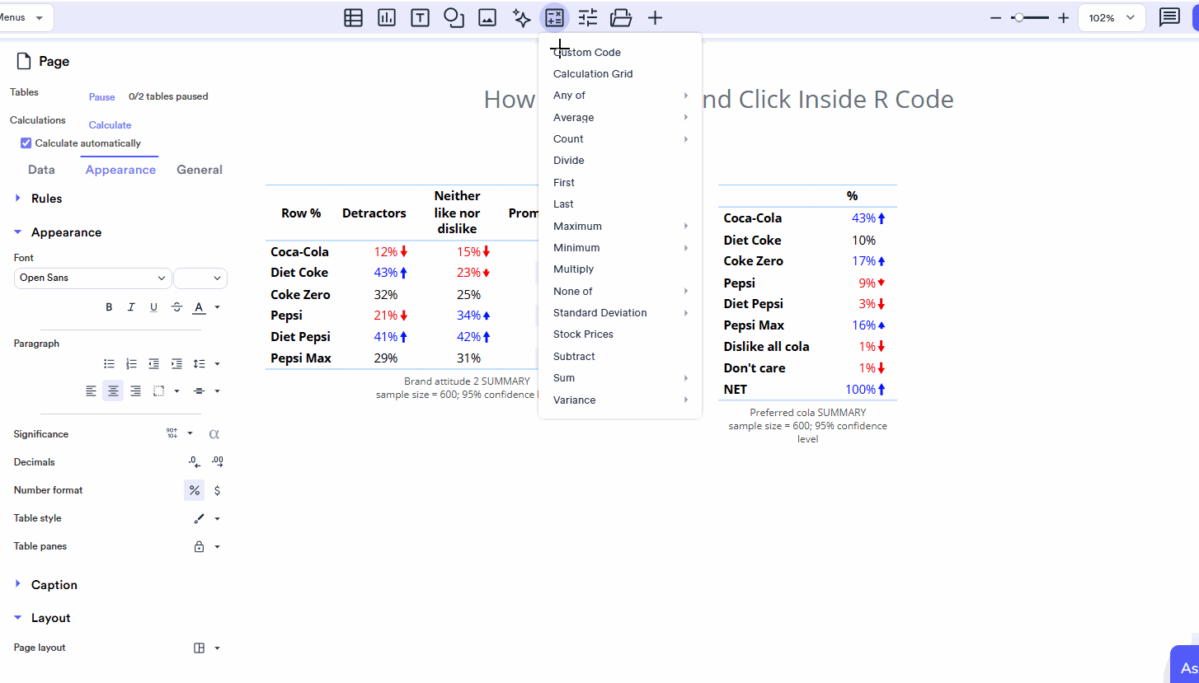Open the font size dropdown
The height and width of the screenshot is (683, 1199).
[x=200, y=278]
